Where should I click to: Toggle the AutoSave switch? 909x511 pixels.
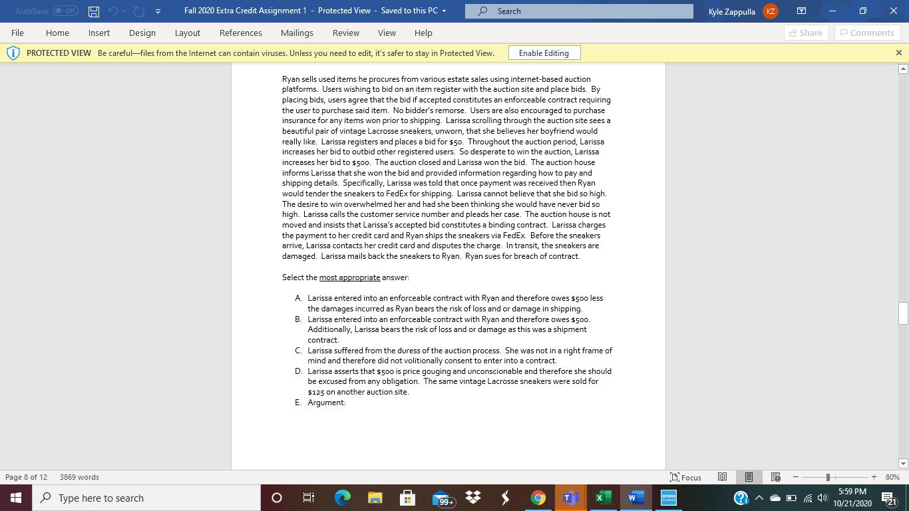tap(66, 11)
